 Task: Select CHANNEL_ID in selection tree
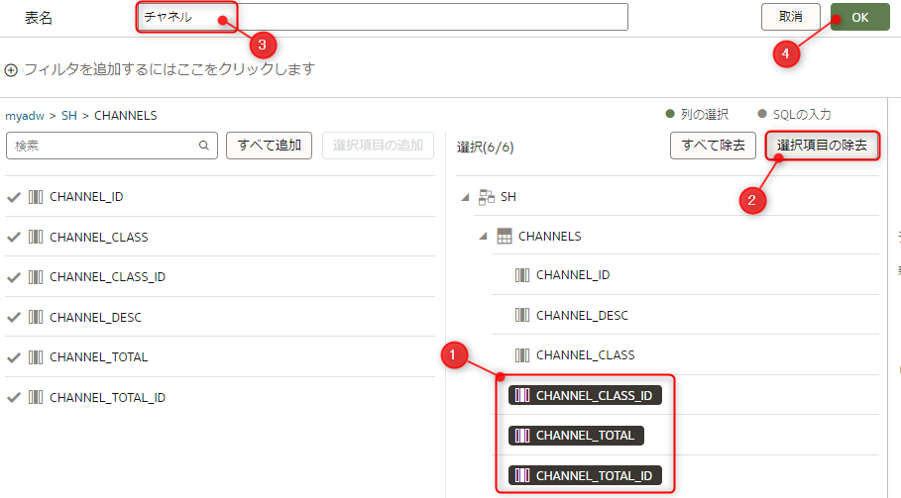[x=573, y=275]
